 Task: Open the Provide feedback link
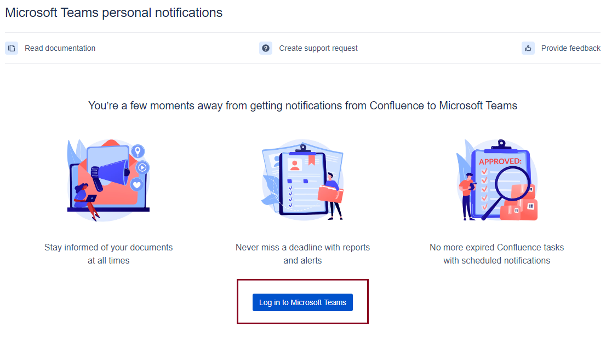570,48
